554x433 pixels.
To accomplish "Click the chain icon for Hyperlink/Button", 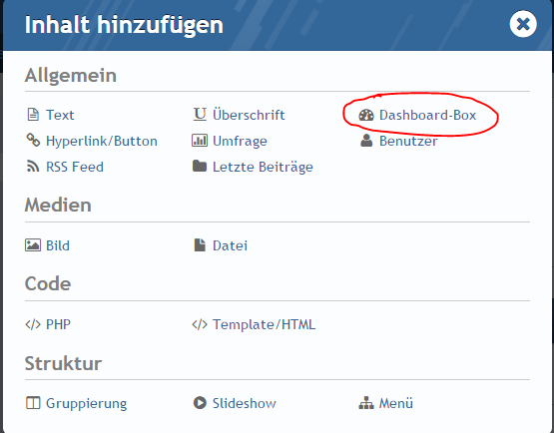I will [x=33, y=141].
